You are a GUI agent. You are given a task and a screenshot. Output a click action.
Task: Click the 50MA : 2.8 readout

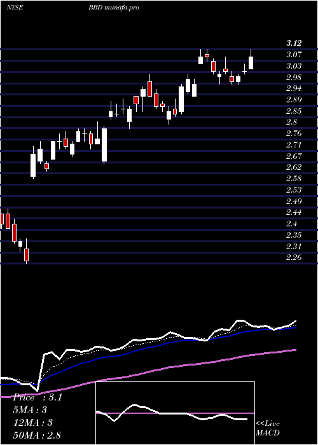pos(37,435)
